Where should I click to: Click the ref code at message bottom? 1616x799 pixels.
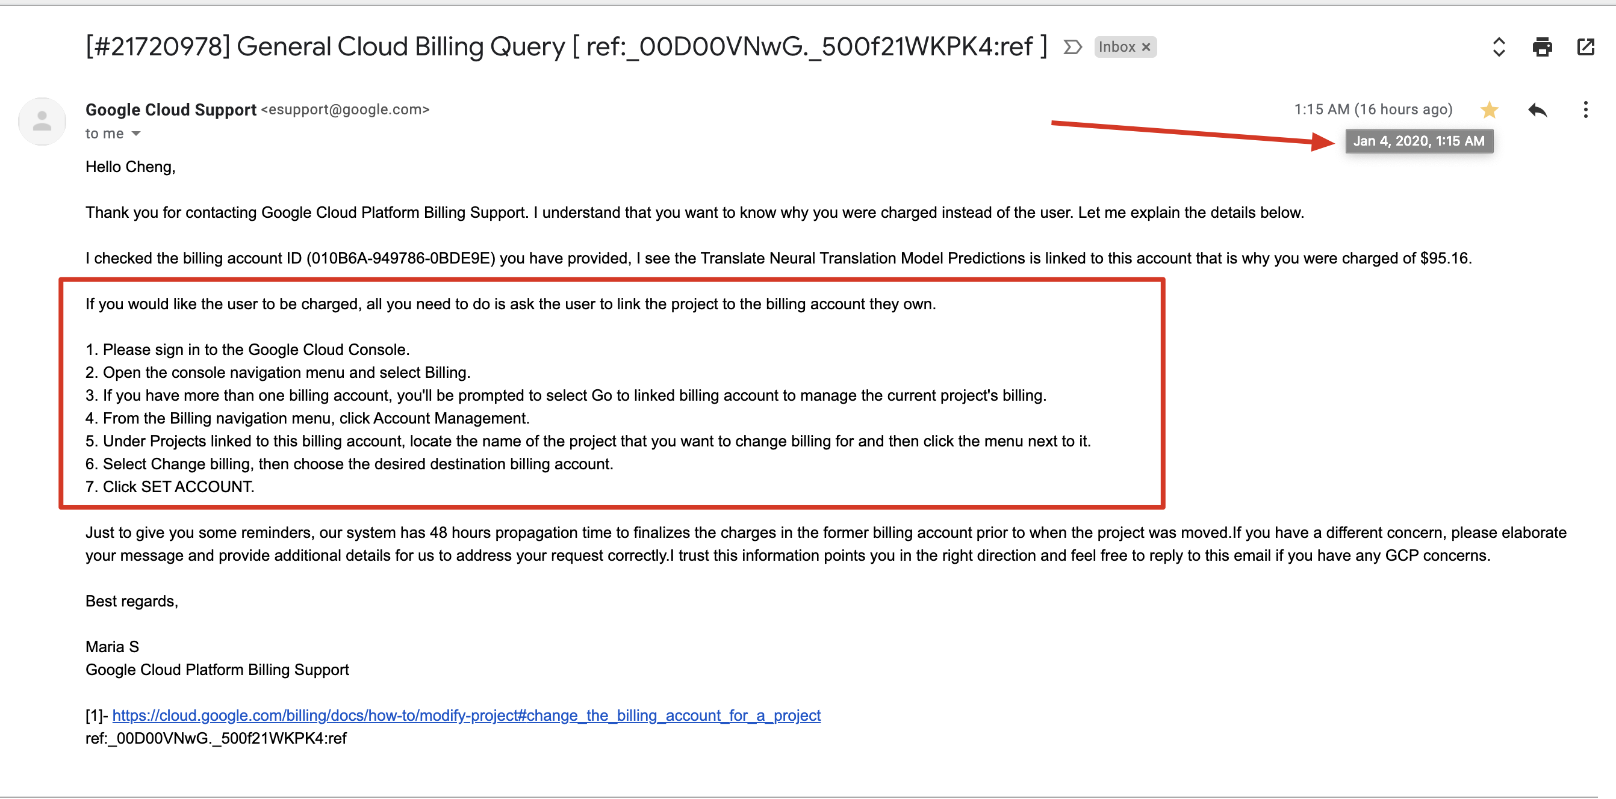click(216, 738)
